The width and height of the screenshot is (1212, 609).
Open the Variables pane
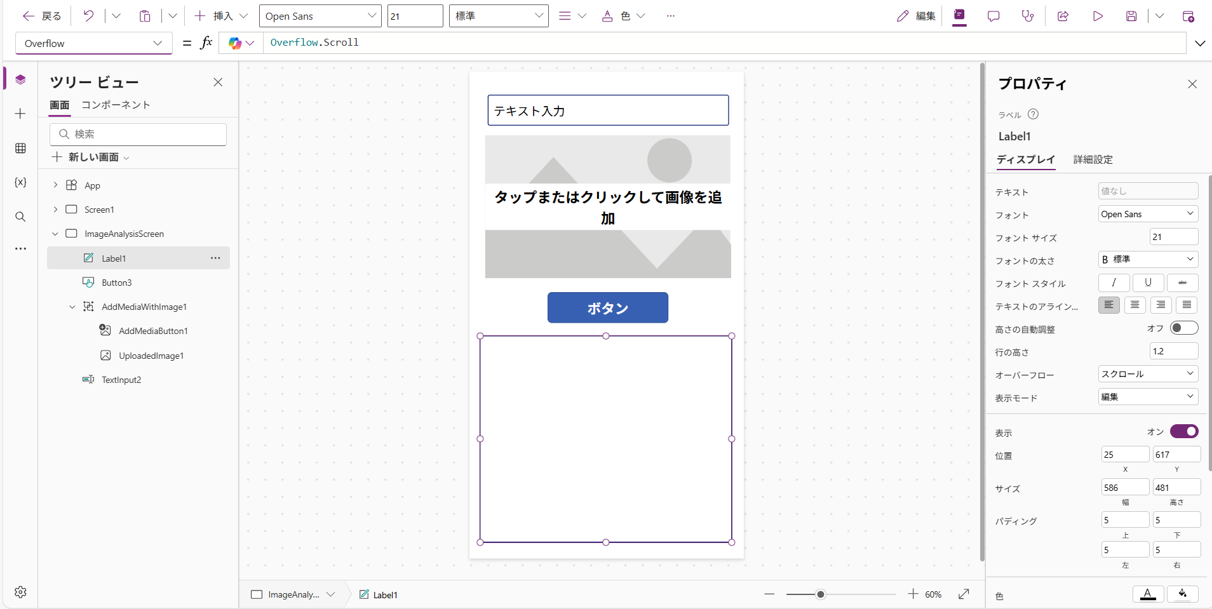[20, 182]
